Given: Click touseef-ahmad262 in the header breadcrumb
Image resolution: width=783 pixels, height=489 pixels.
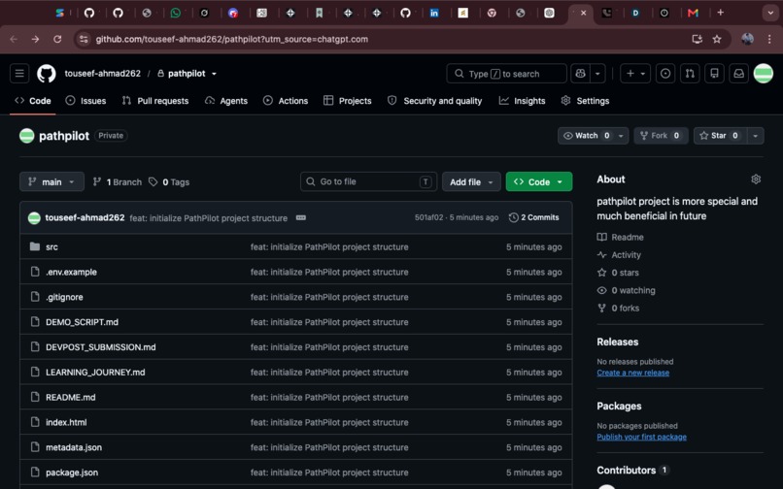Looking at the screenshot, I should (102, 74).
